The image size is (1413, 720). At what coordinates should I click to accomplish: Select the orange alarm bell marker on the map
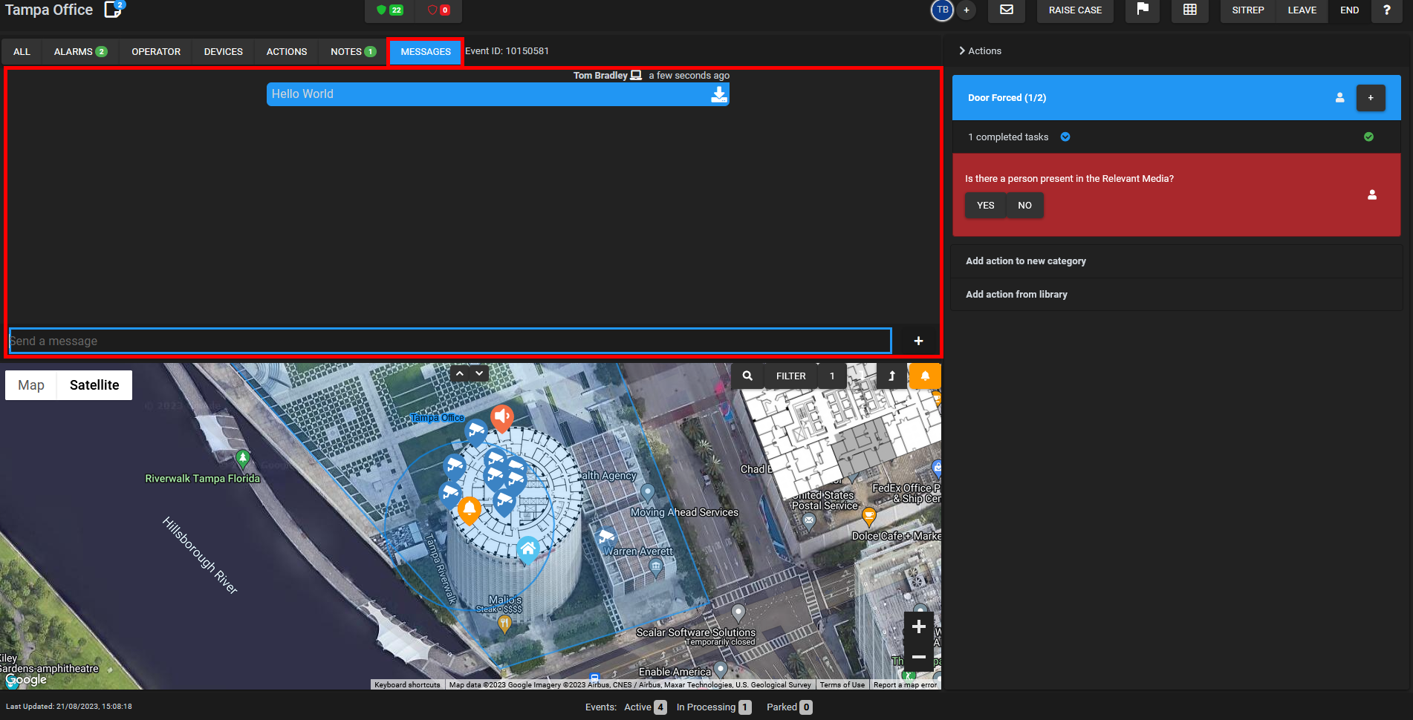point(469,509)
